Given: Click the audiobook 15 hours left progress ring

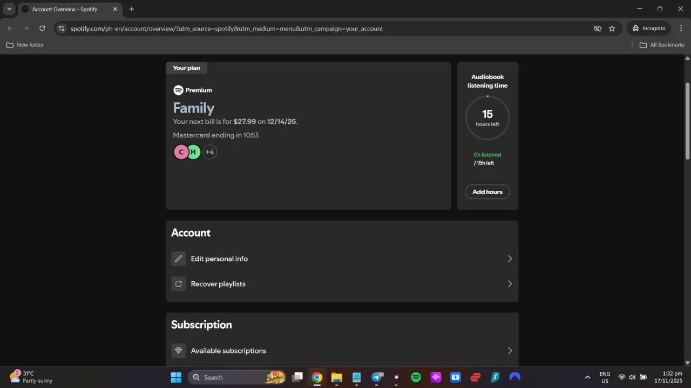Looking at the screenshot, I should pos(487,117).
